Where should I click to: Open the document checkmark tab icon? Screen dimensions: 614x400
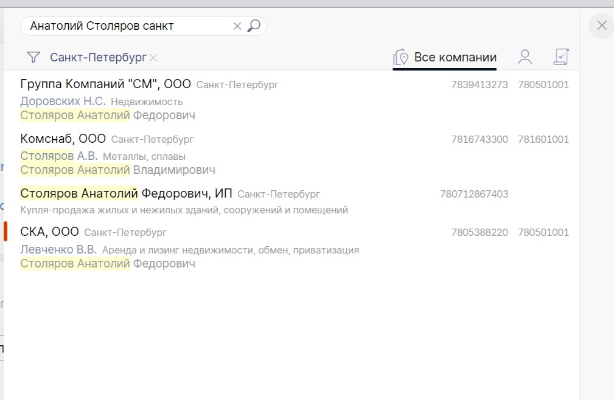(x=561, y=57)
